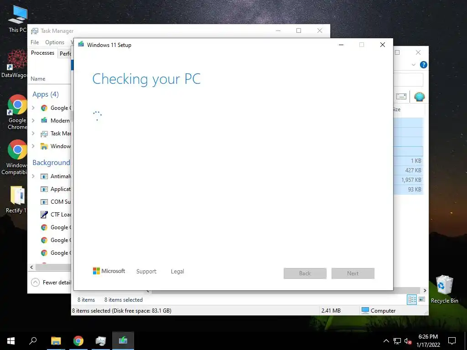Image resolution: width=467 pixels, height=350 pixels.
Task: Open the Recycle Bin
Action: [444, 289]
